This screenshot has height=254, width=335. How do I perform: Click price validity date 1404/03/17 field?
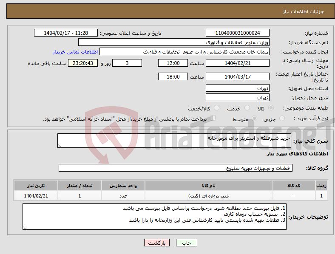coord(237,76)
